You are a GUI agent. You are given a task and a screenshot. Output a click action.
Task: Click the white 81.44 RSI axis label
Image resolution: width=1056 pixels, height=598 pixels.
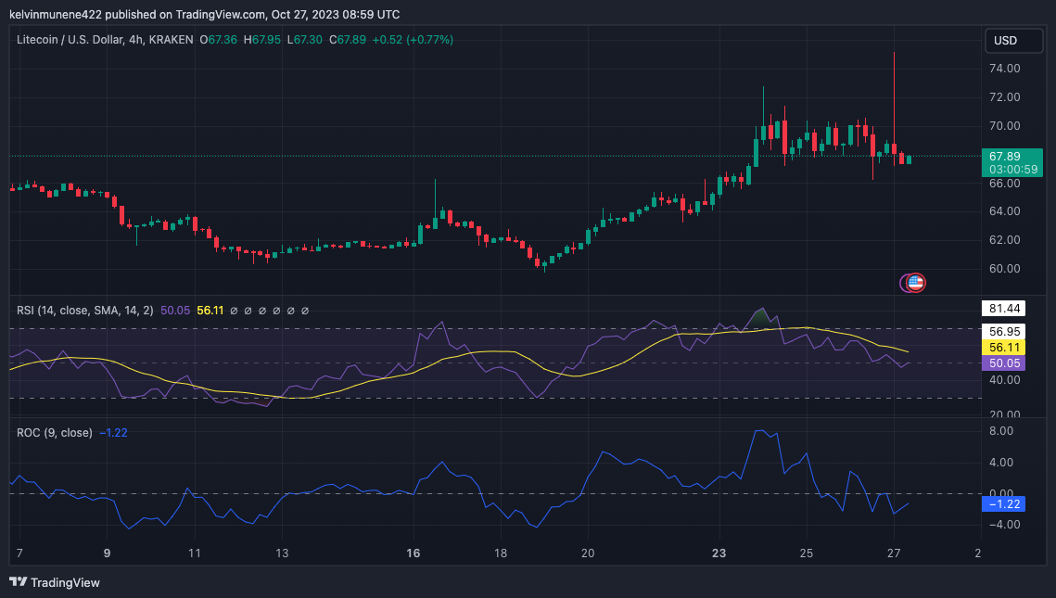click(x=1004, y=308)
